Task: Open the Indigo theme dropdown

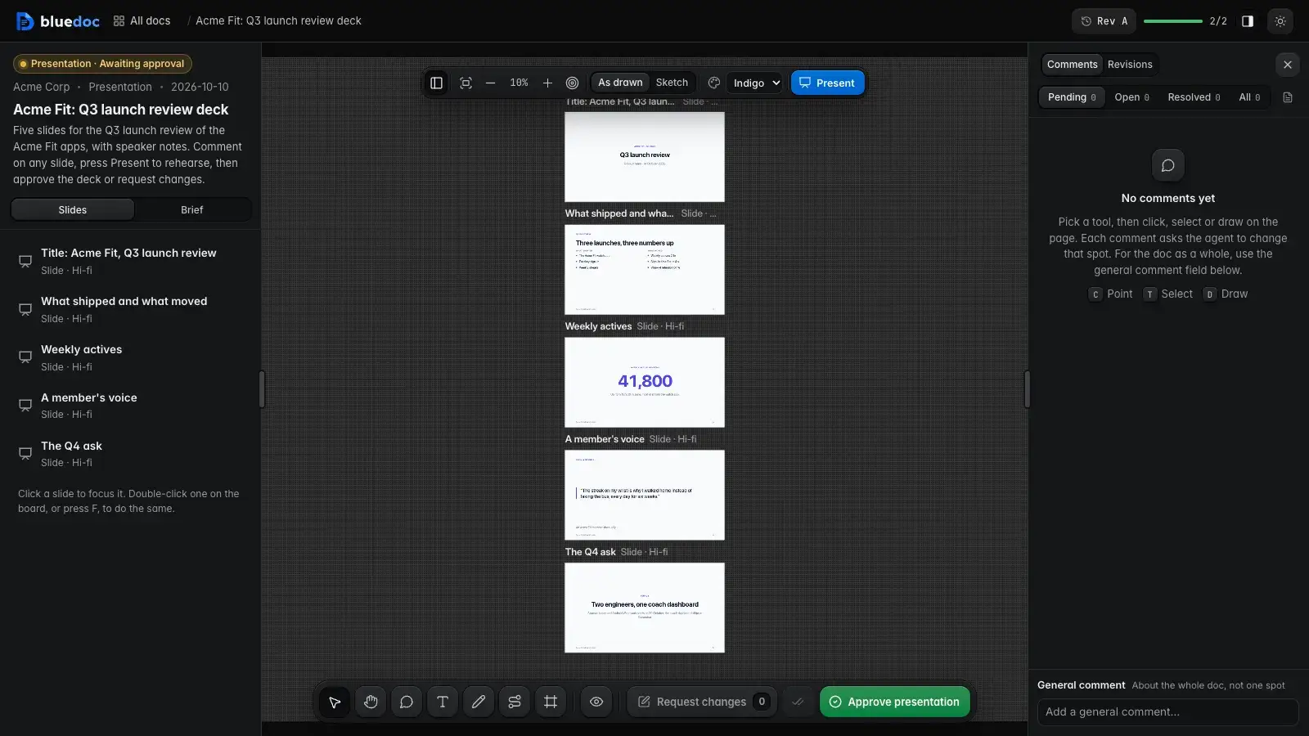Action: click(756, 83)
